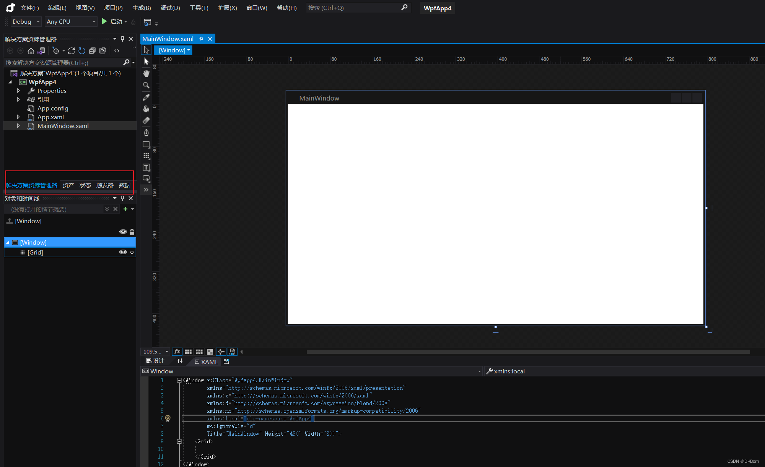
Task: Select the TextBlock text tool
Action: pyautogui.click(x=146, y=167)
